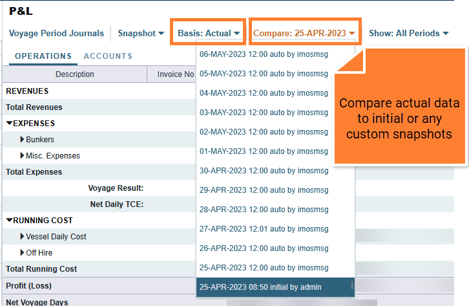This screenshot has height=306, width=469.
Task: Expand the Bunkers row
Action: [22, 140]
